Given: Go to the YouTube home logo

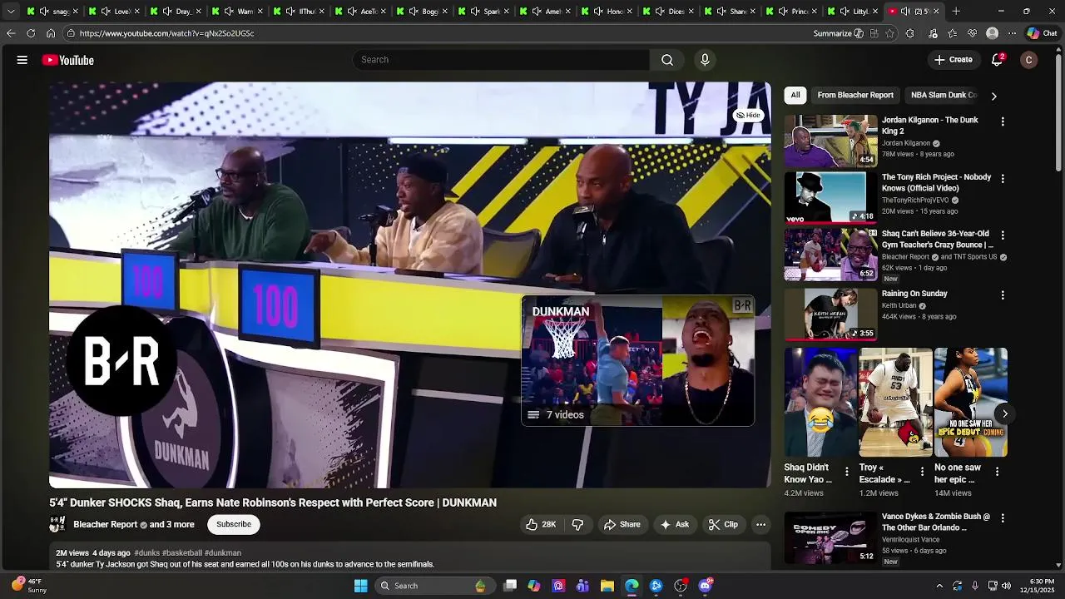Looking at the screenshot, I should 68,60.
